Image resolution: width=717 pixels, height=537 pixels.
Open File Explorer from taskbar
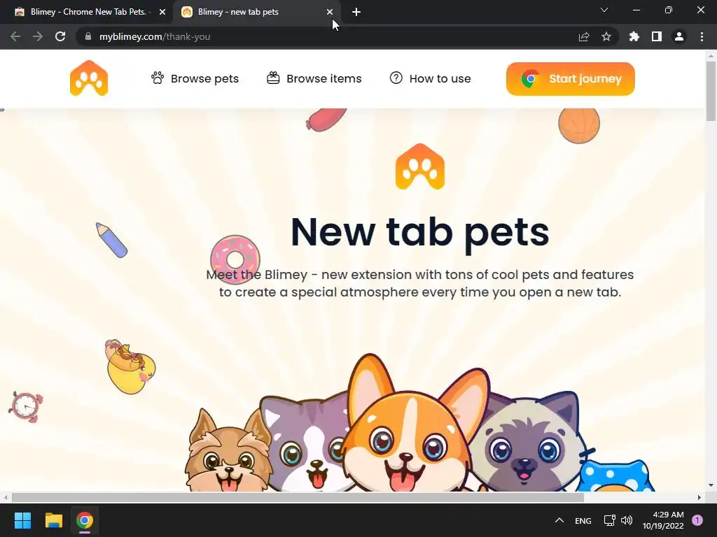[x=53, y=520]
